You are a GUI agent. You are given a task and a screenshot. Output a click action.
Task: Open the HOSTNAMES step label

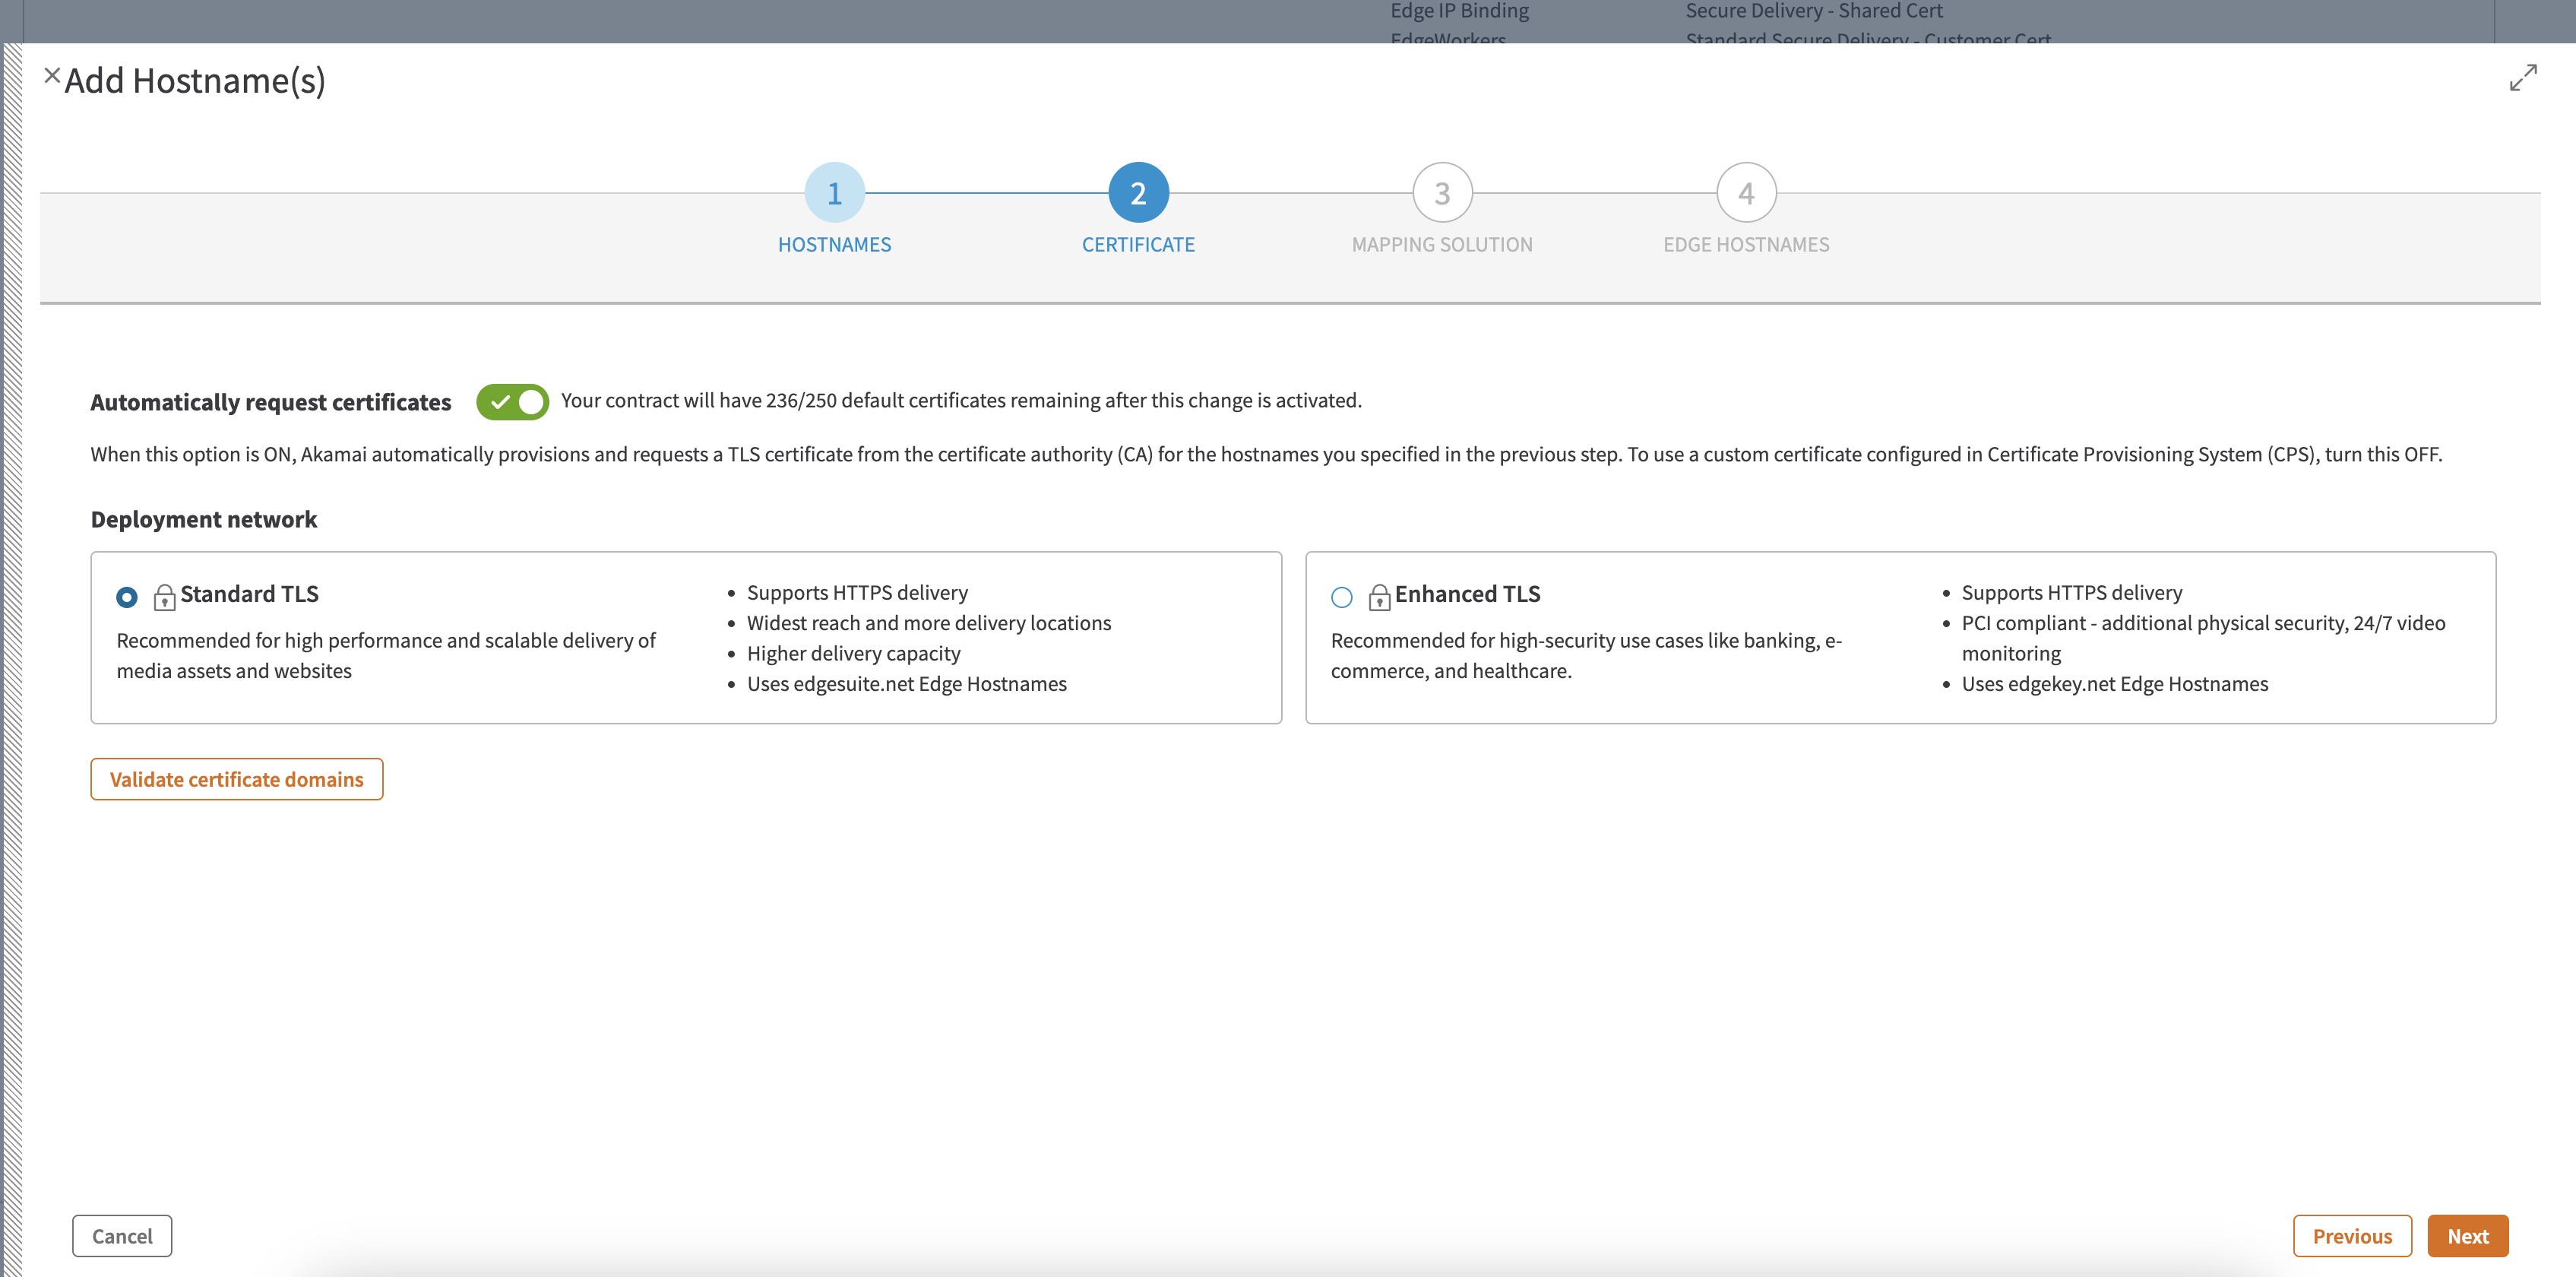pos(834,245)
